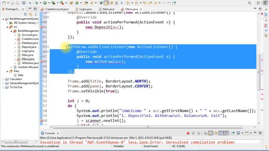Close the Package Explorer view

pos(23,9)
